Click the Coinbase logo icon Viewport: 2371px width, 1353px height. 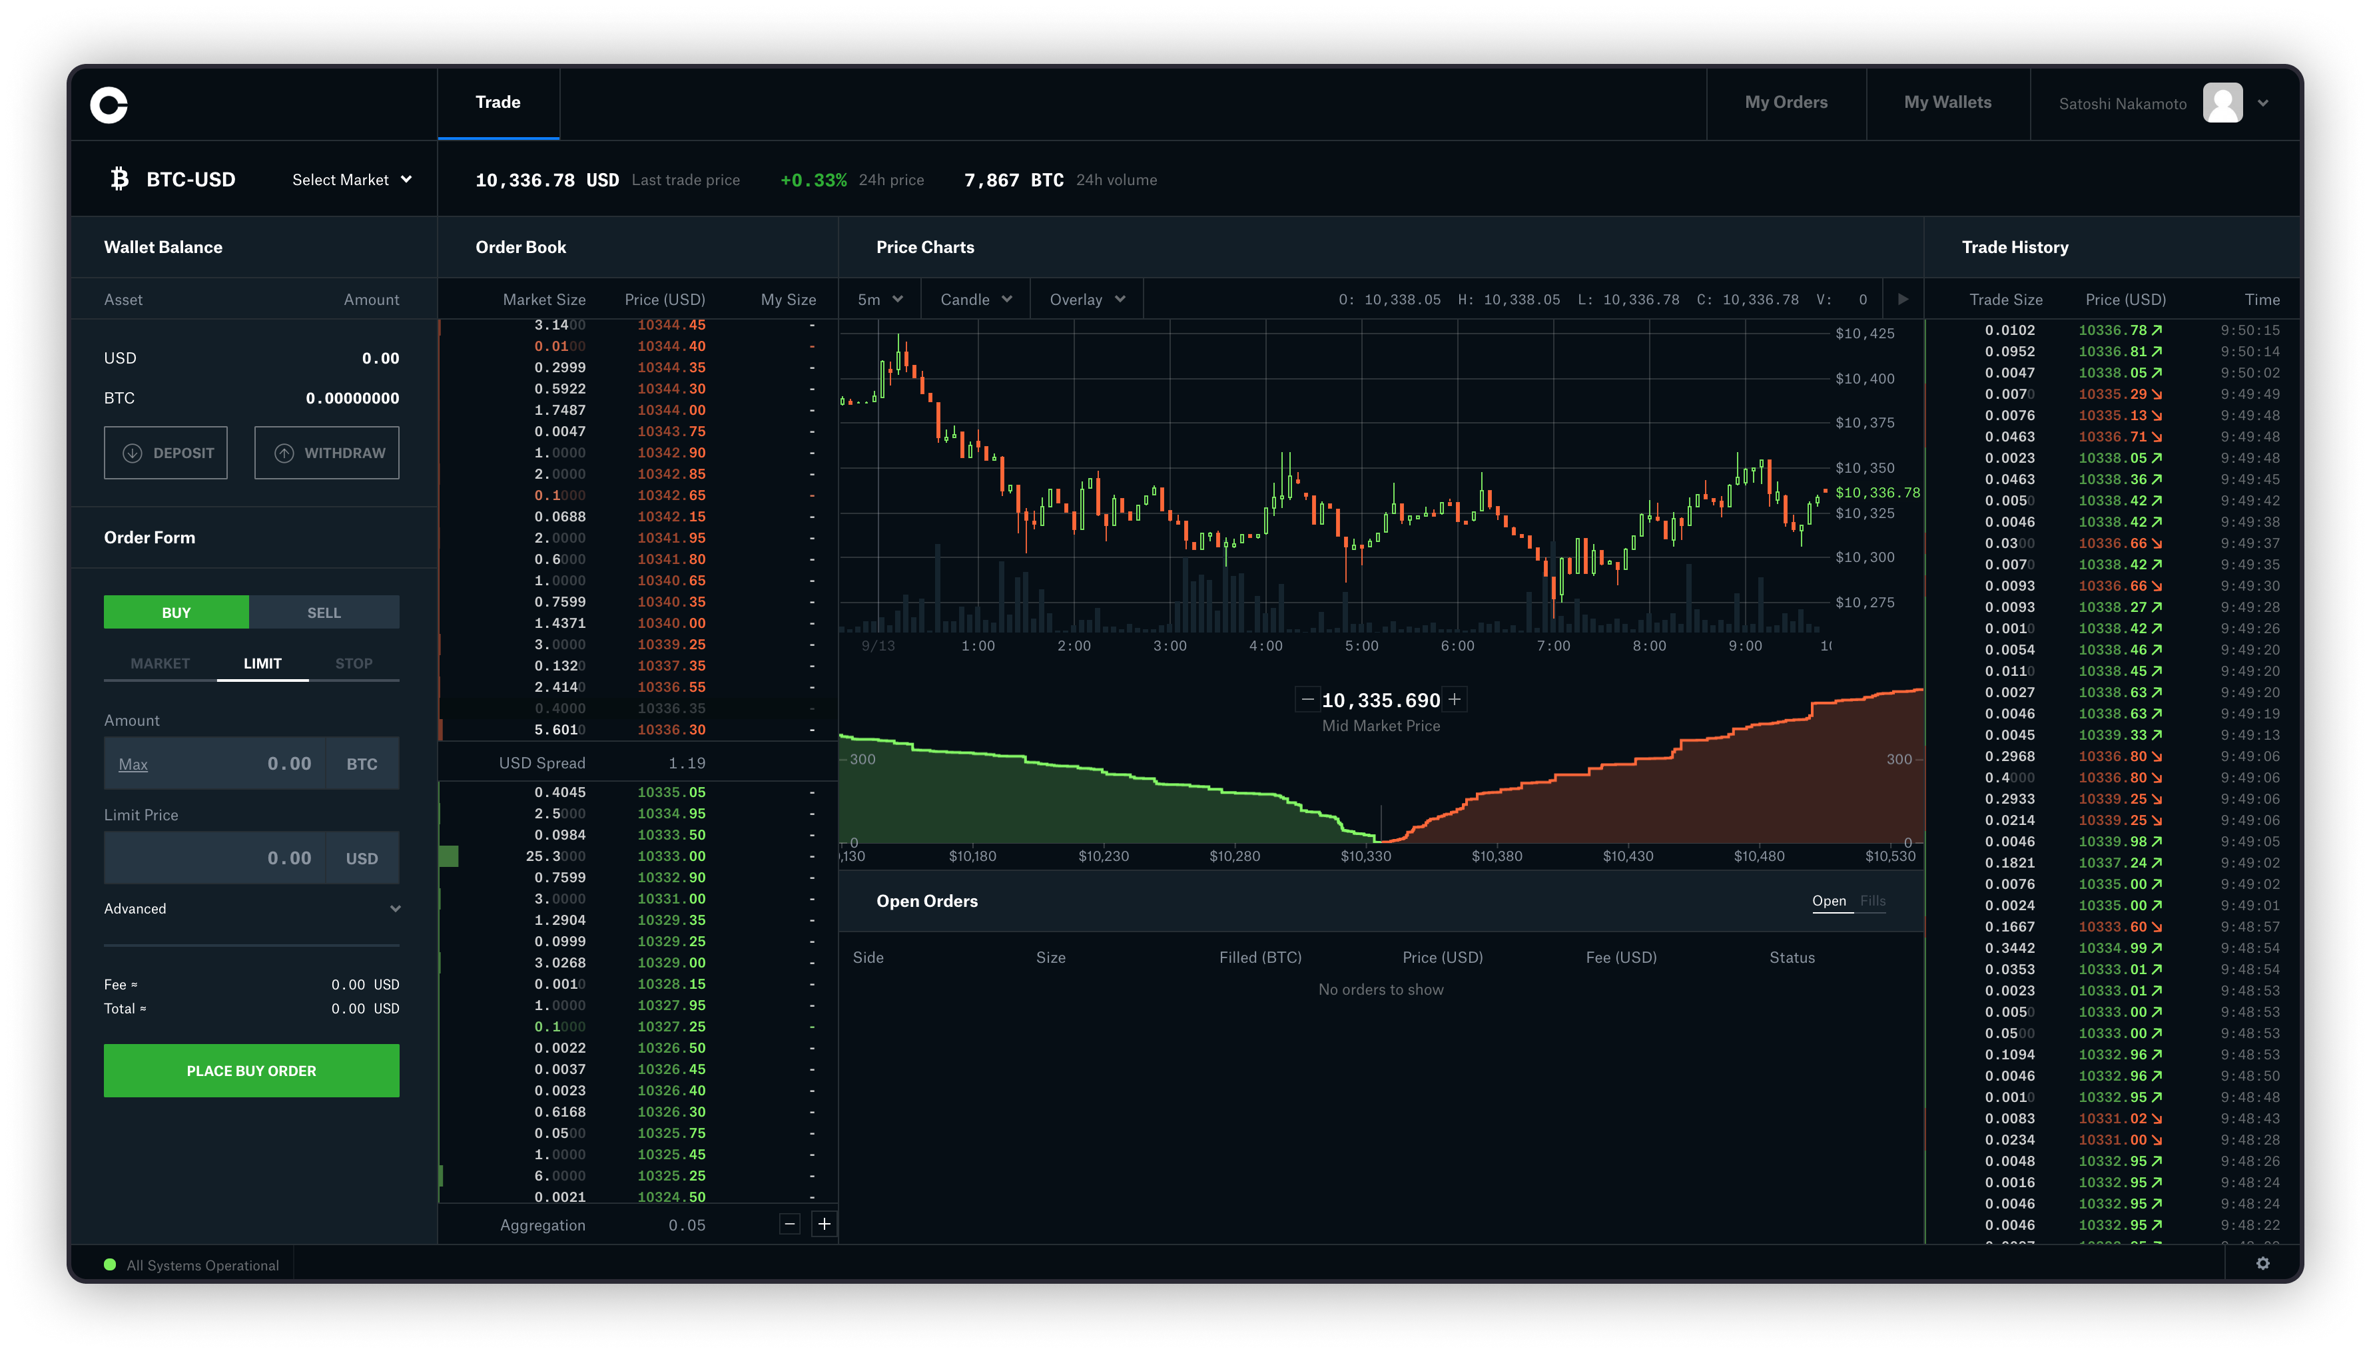pyautogui.click(x=111, y=103)
